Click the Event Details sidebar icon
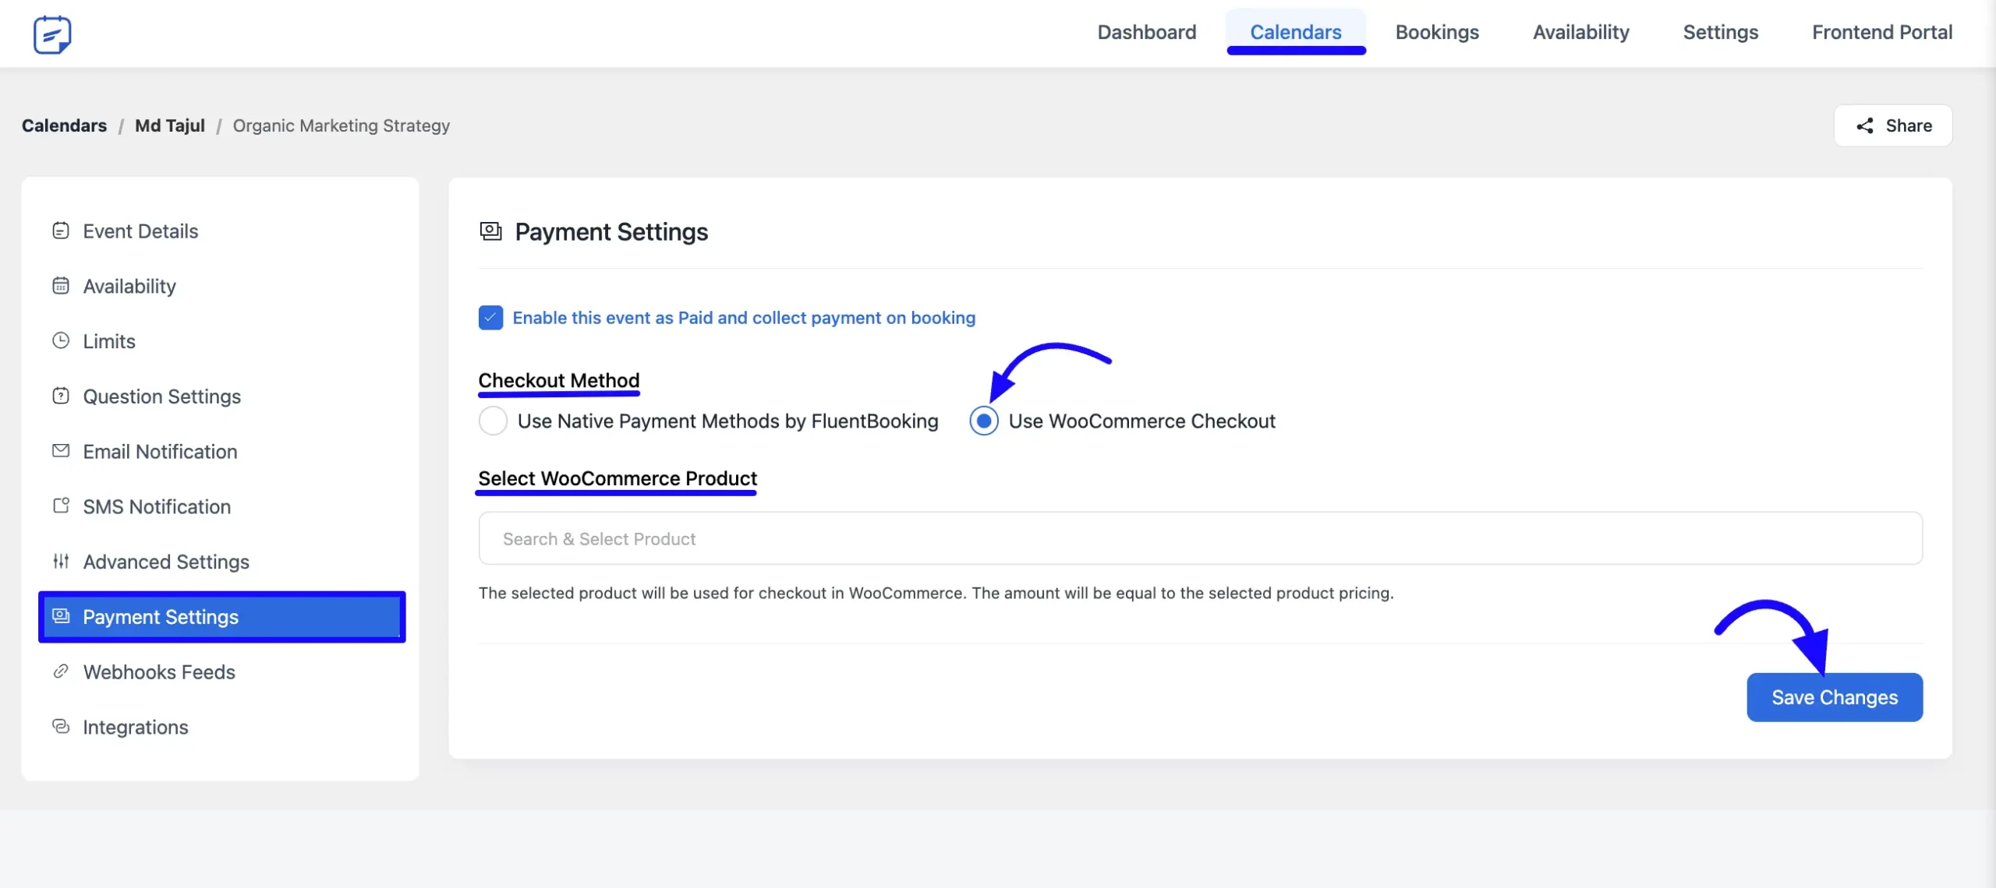The width and height of the screenshot is (1996, 888). [61, 231]
